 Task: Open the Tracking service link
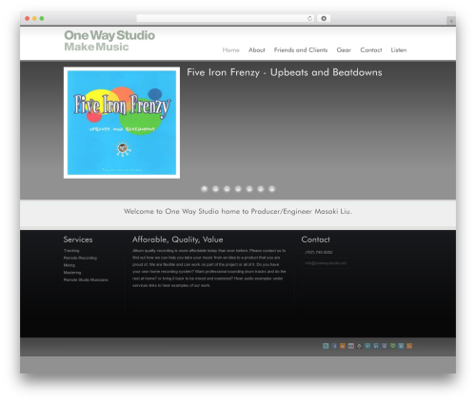click(71, 251)
